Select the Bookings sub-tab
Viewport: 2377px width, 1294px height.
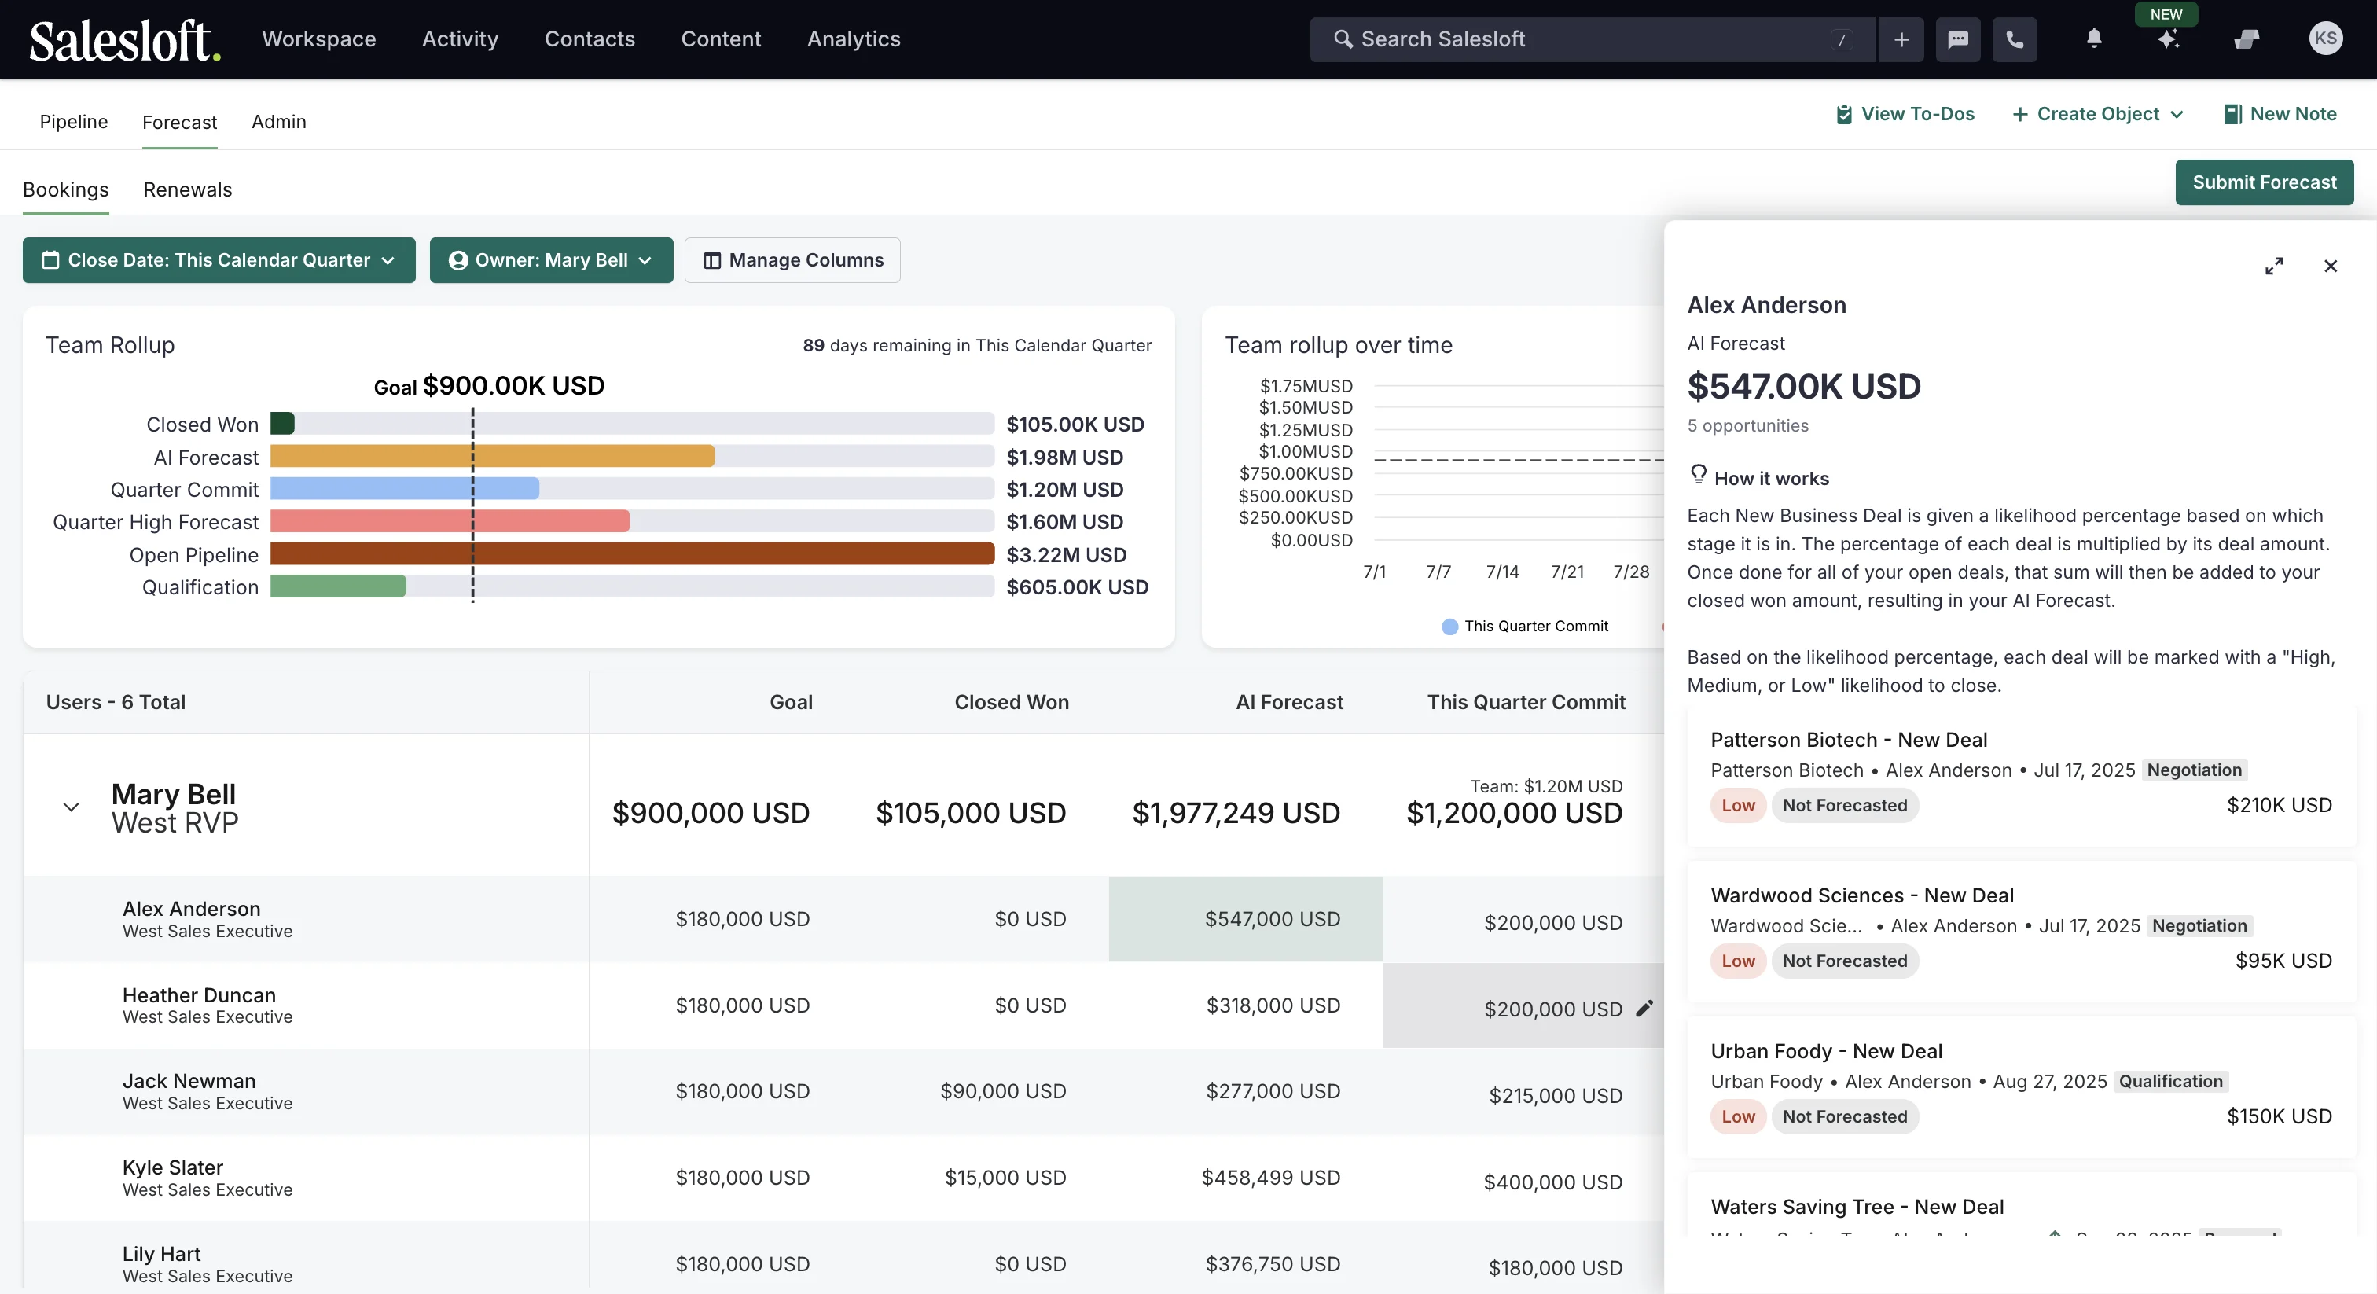pyautogui.click(x=65, y=190)
